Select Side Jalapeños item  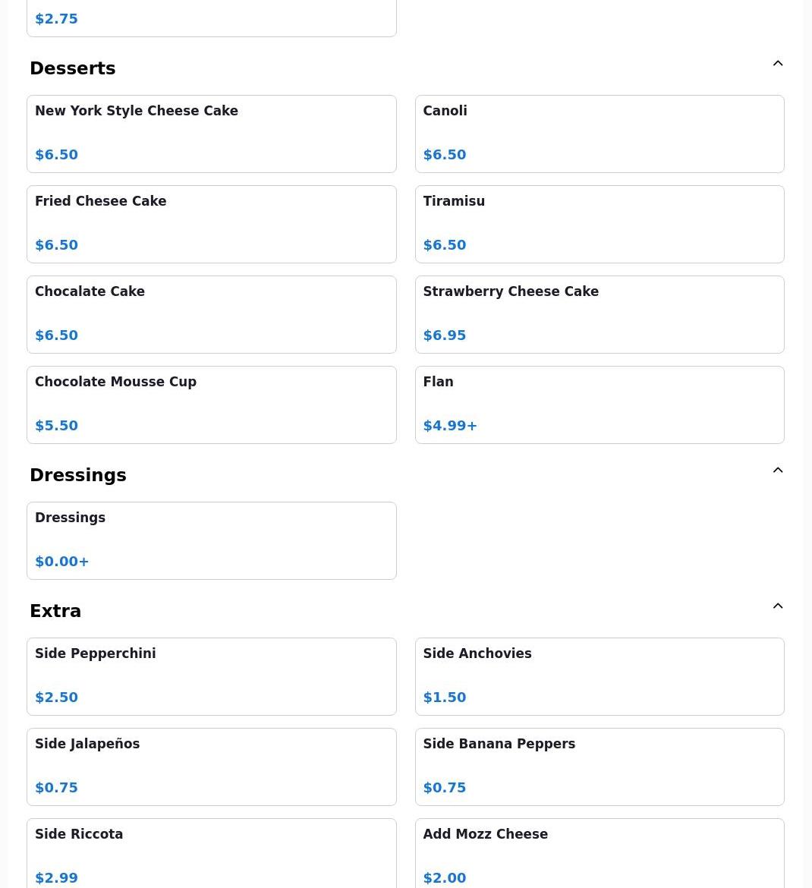click(211, 767)
